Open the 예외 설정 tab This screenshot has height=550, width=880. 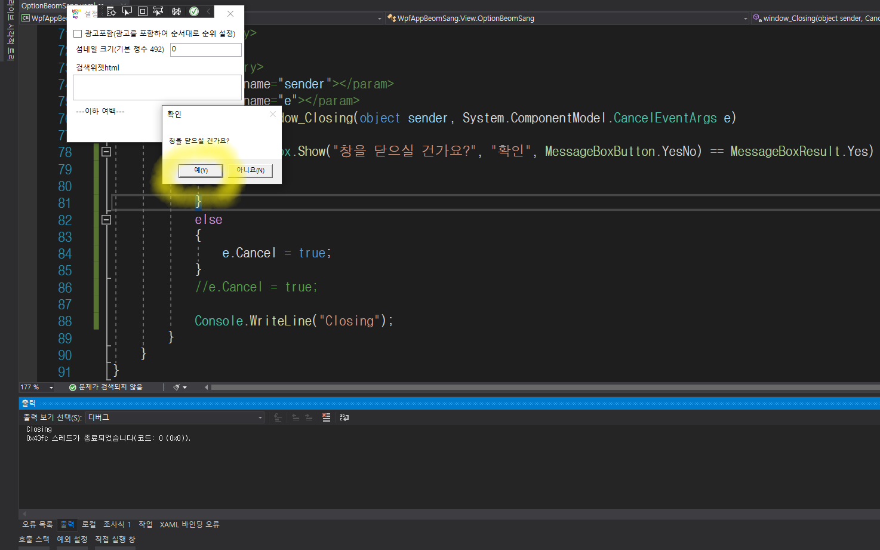[x=72, y=539]
